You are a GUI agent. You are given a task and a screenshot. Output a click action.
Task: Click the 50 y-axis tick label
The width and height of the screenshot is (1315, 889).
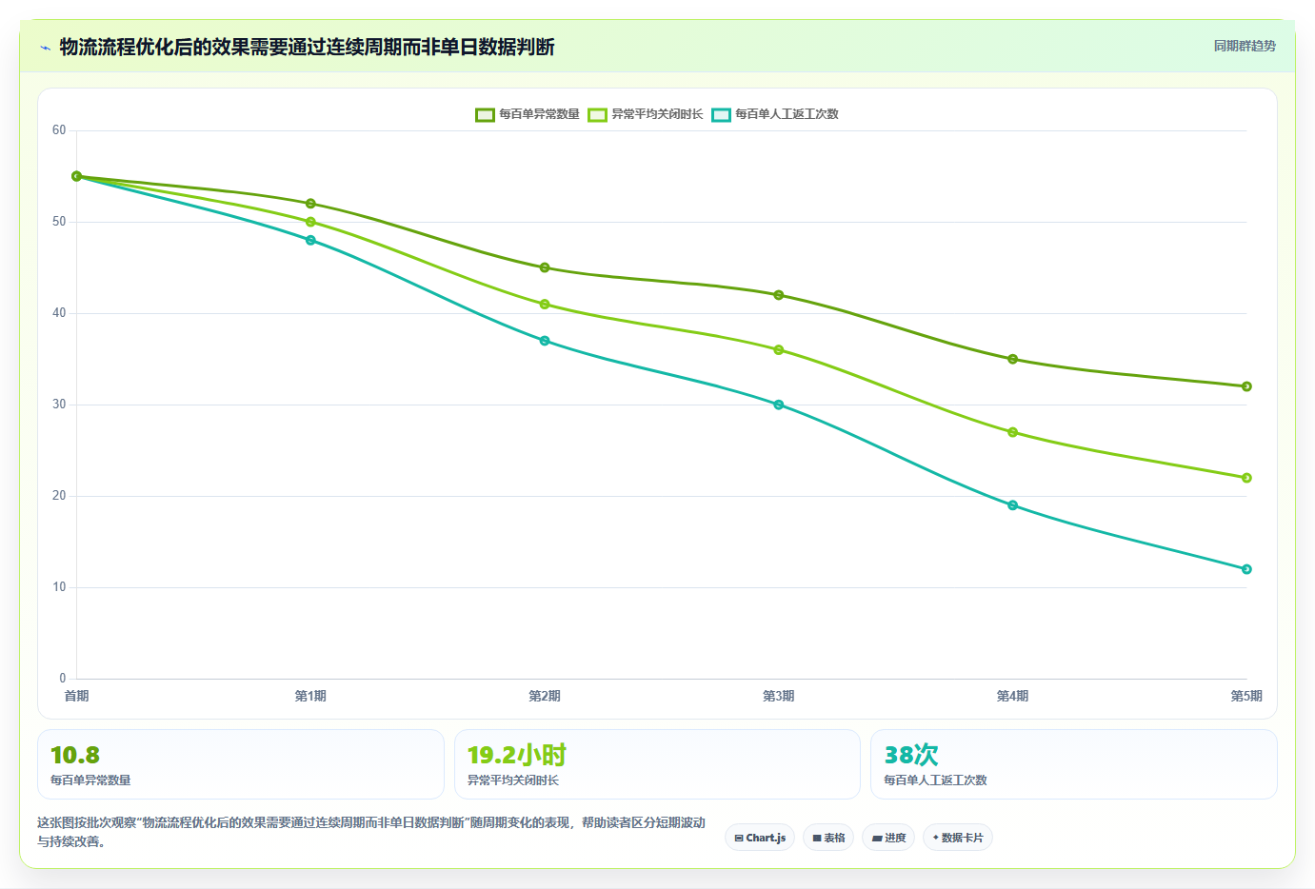59,222
